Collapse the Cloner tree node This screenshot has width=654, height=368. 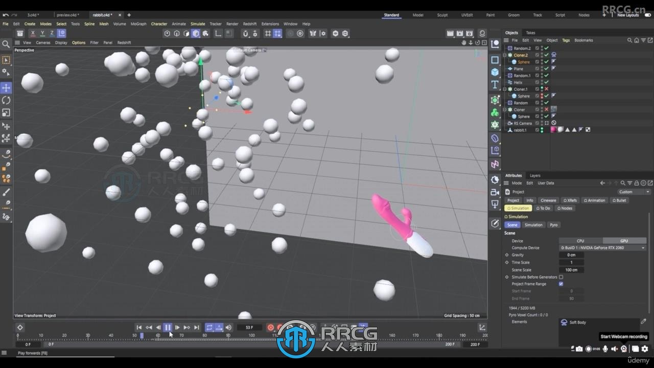coord(505,109)
